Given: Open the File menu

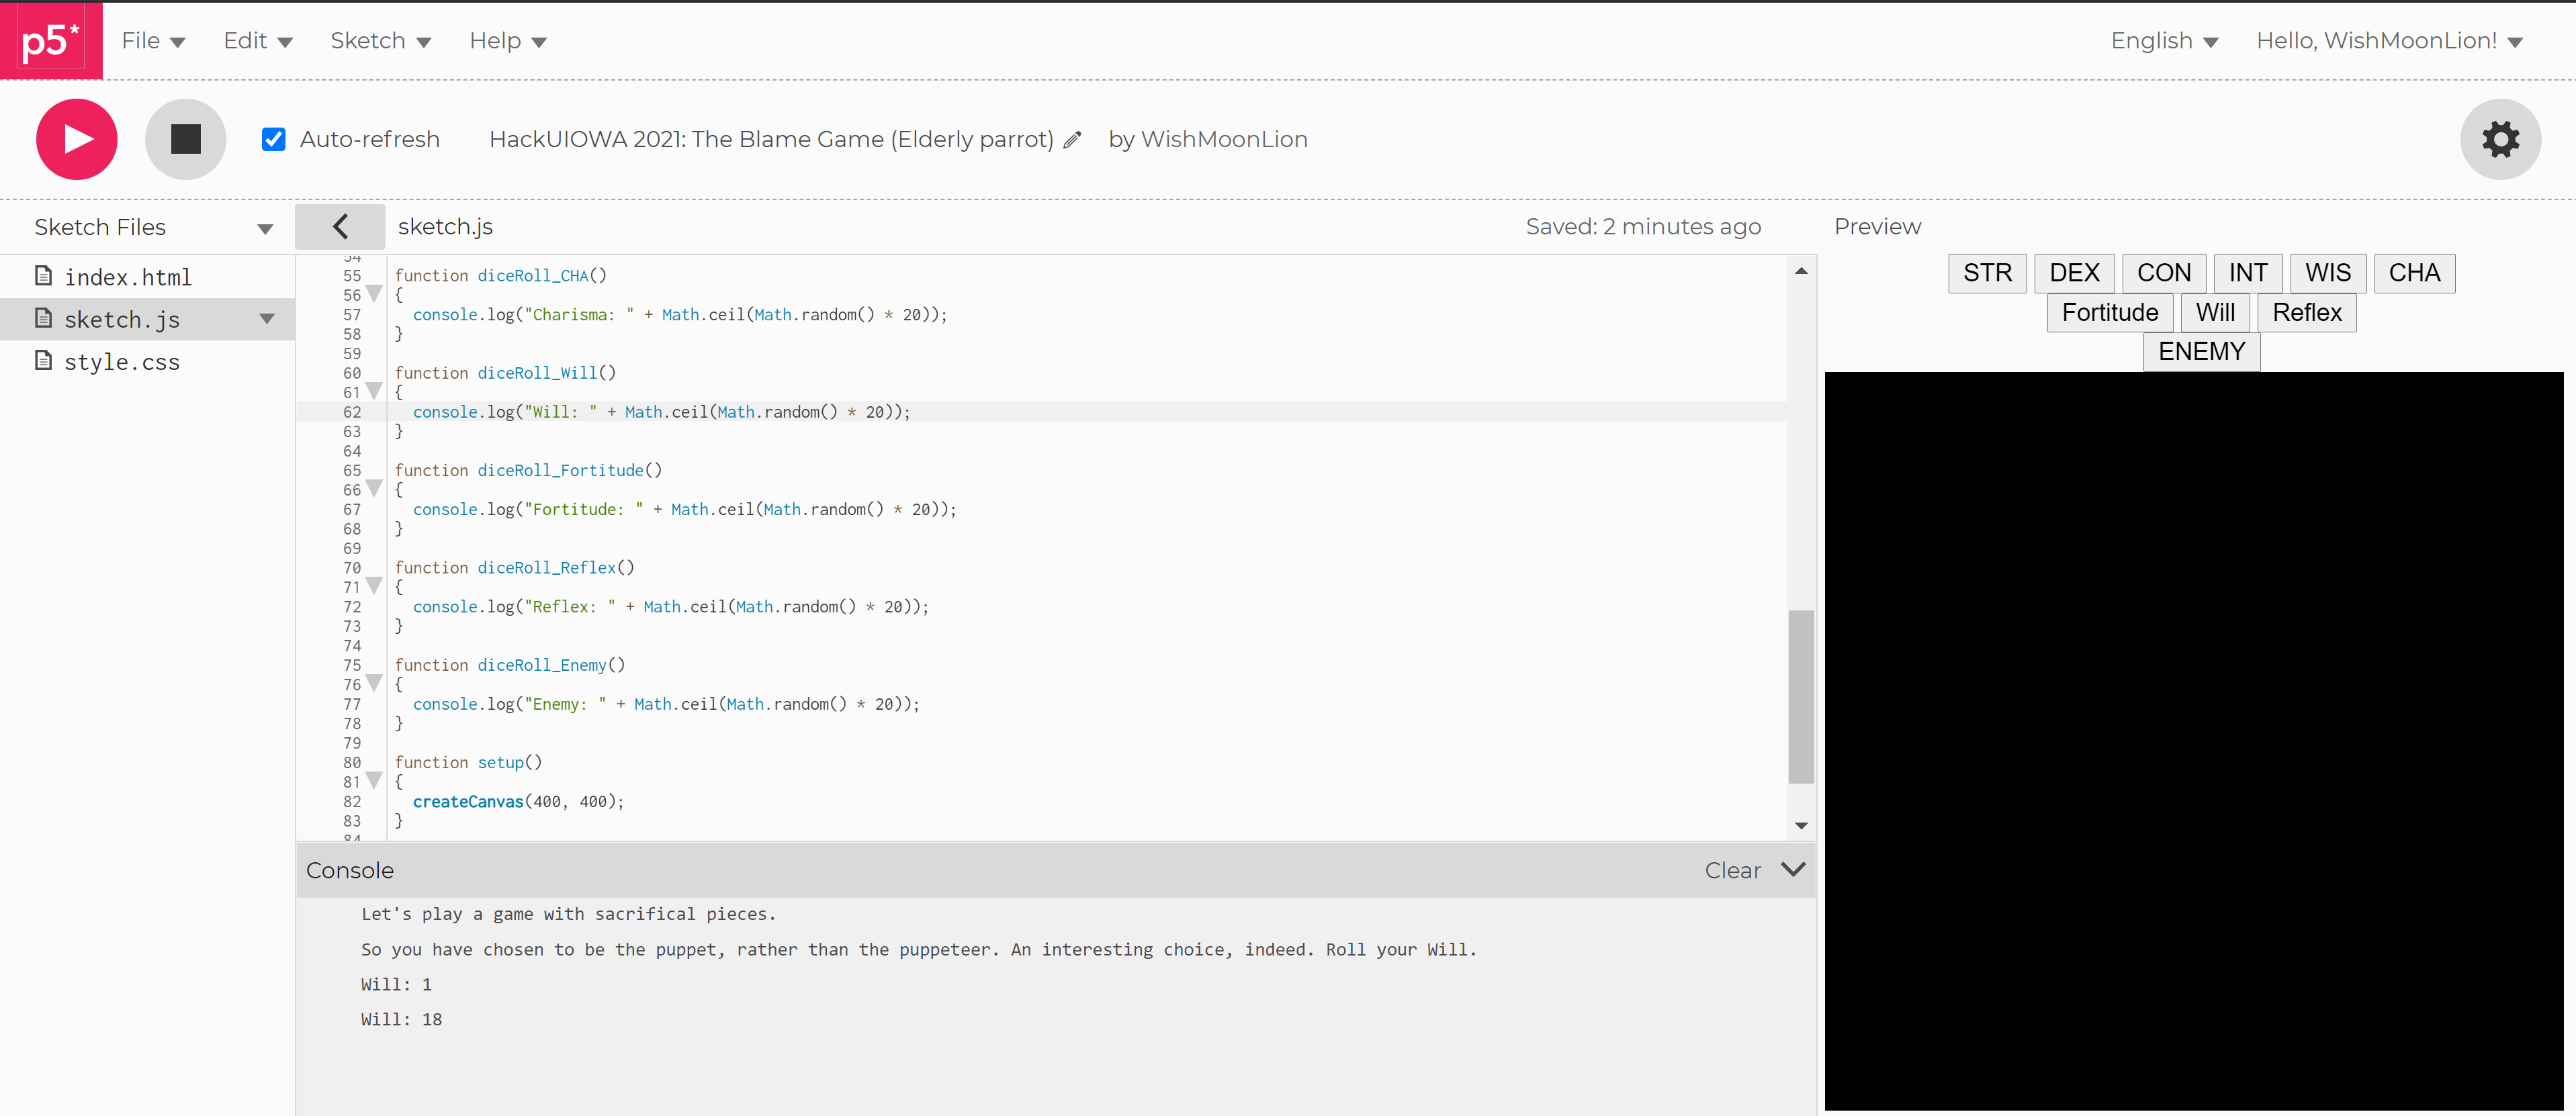Looking at the screenshot, I should pos(153,41).
